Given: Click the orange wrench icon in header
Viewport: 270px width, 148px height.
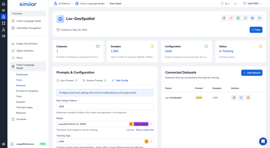Looking at the screenshot, I should [231, 18].
